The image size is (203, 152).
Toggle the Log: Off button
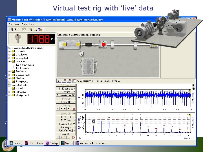(66, 134)
